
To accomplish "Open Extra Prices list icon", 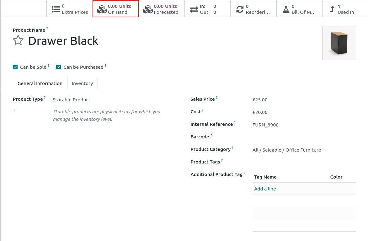I will (x=56, y=9).
